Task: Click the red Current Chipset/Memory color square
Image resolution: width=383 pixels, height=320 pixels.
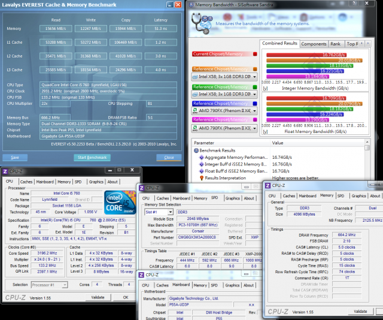Action: (255, 54)
